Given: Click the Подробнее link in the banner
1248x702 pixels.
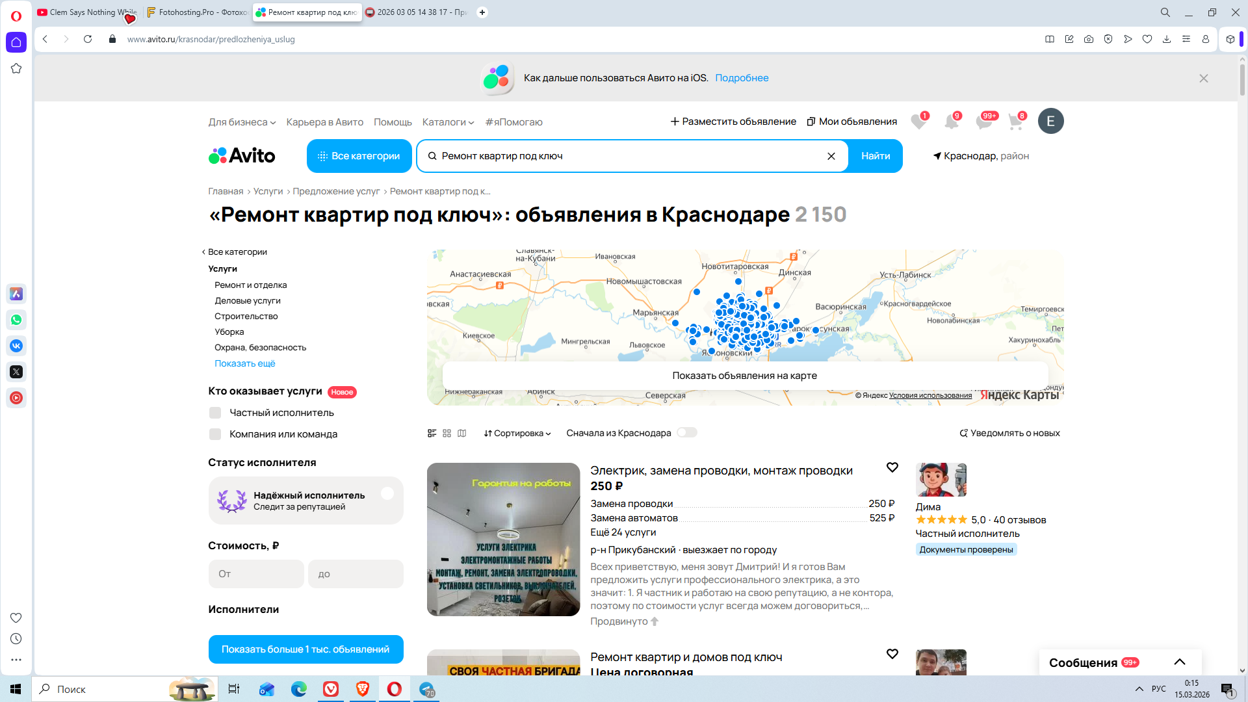Looking at the screenshot, I should 742,78.
